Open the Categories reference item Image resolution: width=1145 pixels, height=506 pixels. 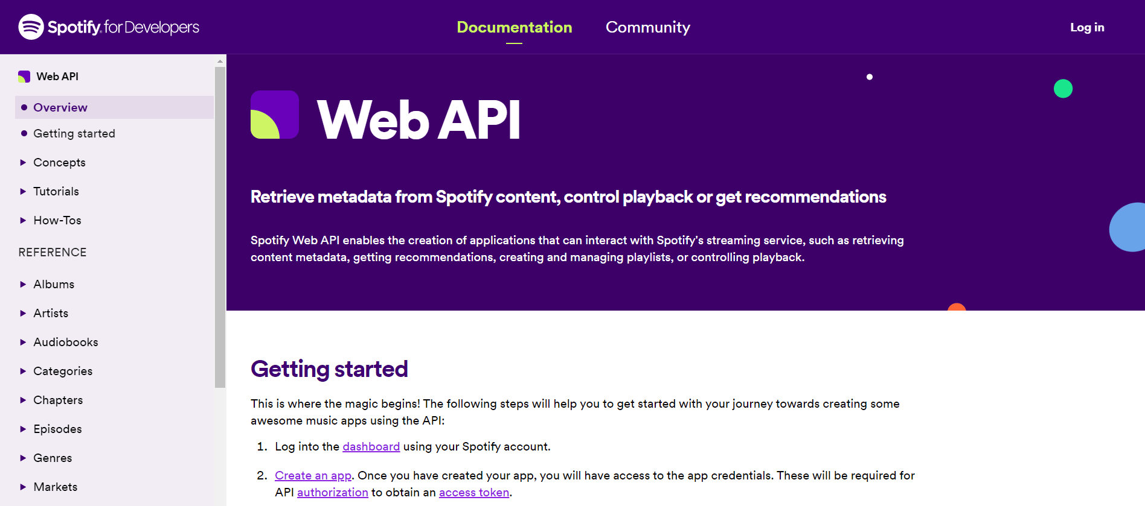63,371
